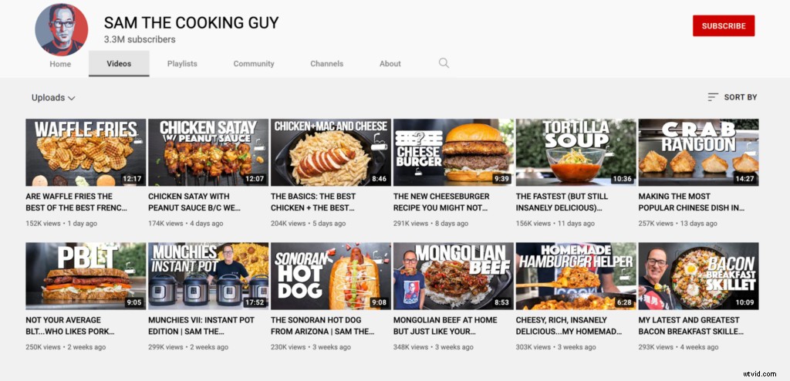Click the Sam the Cooking Guy avatar
Viewport: 790px width, 381px height.
pos(62,29)
